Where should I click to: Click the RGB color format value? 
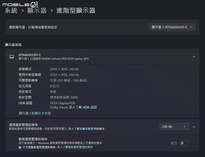point(53,92)
